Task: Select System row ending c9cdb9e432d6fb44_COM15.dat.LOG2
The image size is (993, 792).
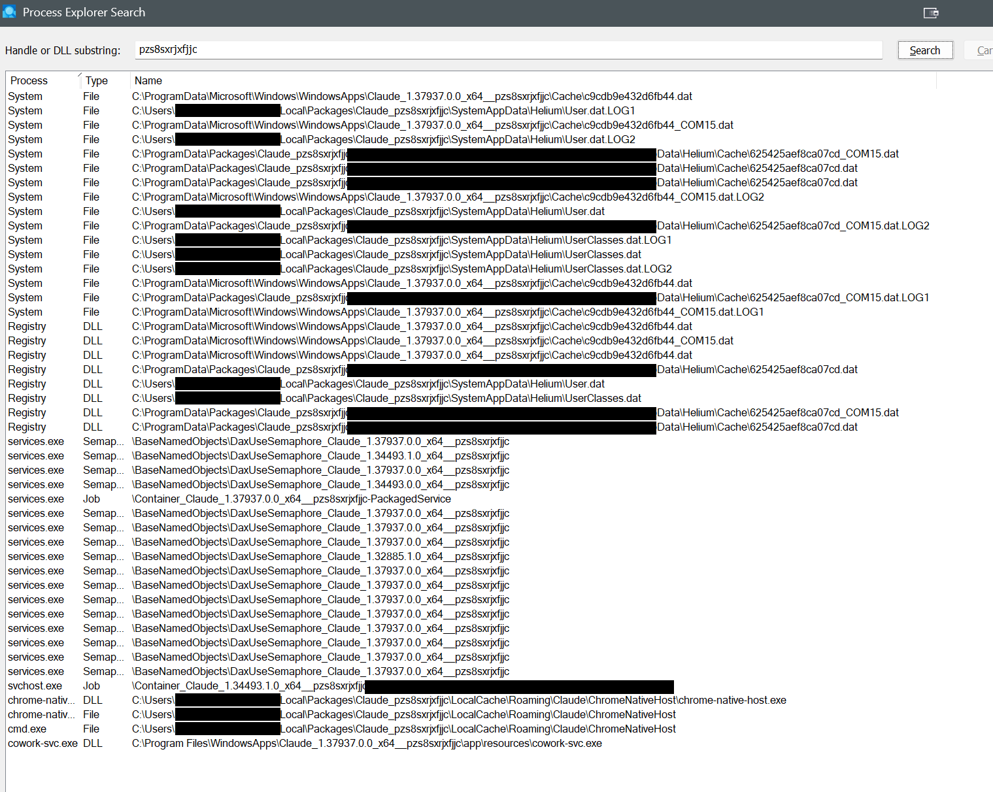Action: (471, 197)
